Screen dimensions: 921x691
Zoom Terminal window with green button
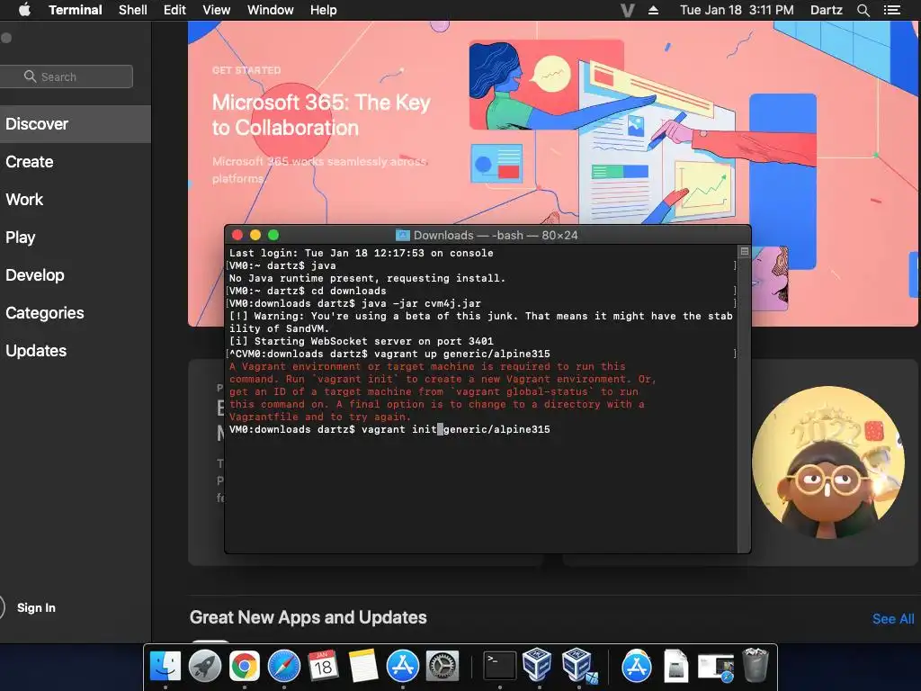(273, 235)
